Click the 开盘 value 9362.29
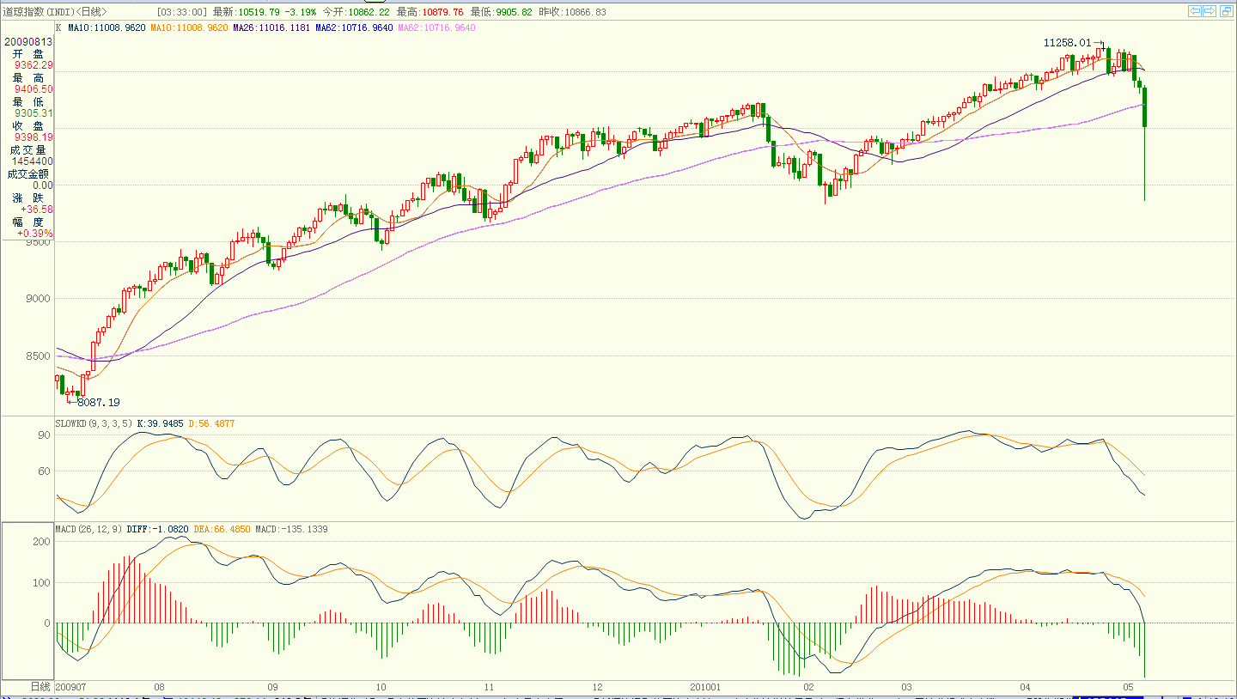This screenshot has height=699, width=1237. click(34, 64)
